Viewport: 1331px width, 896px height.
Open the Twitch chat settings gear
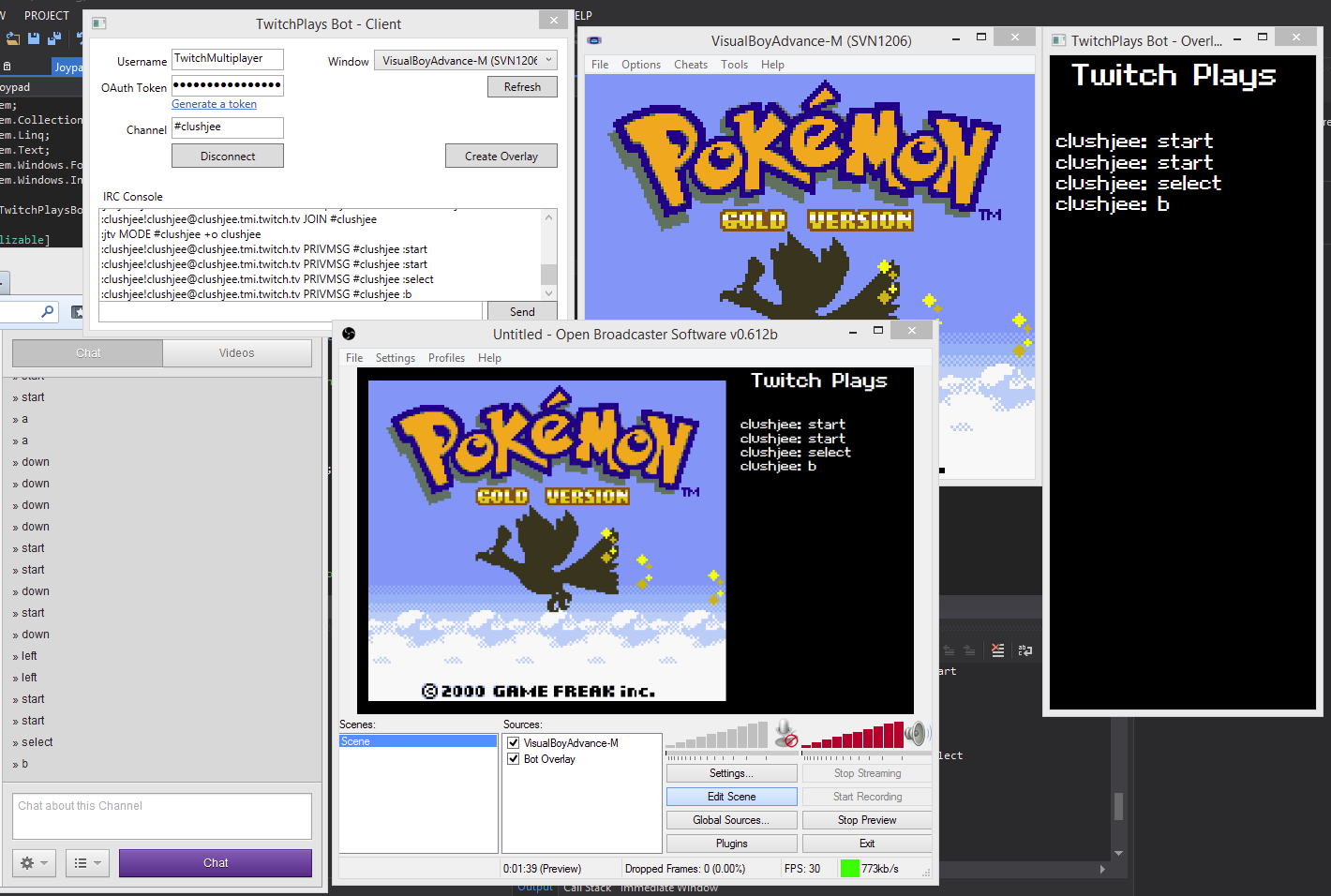click(x=35, y=863)
